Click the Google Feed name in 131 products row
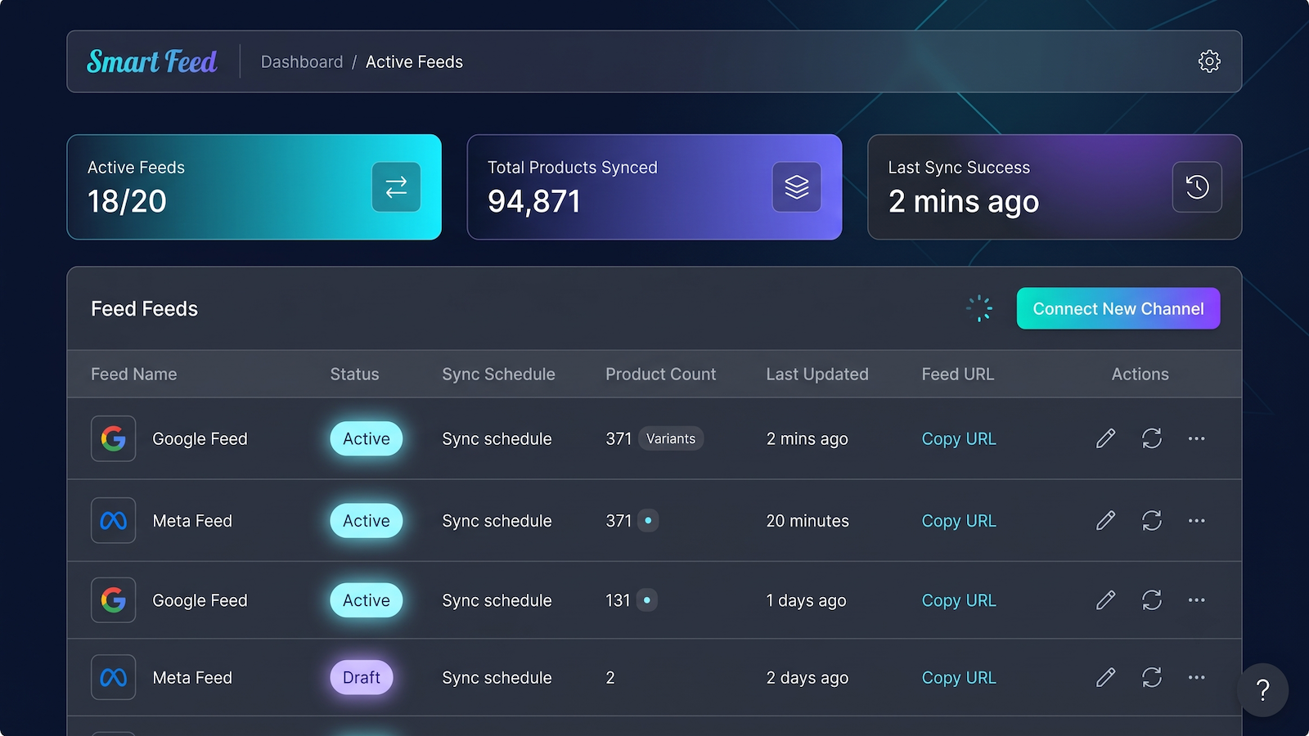Screen dimensions: 1309x736 200,600
